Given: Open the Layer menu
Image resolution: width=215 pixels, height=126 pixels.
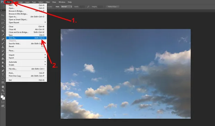Looking at the screenshot, I should 27,2.
